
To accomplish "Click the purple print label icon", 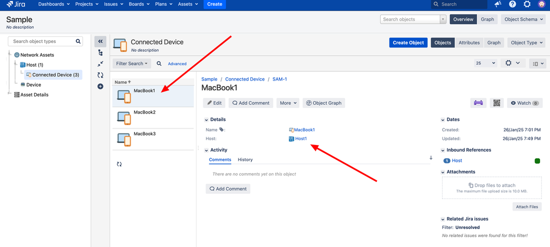I will (x=478, y=103).
